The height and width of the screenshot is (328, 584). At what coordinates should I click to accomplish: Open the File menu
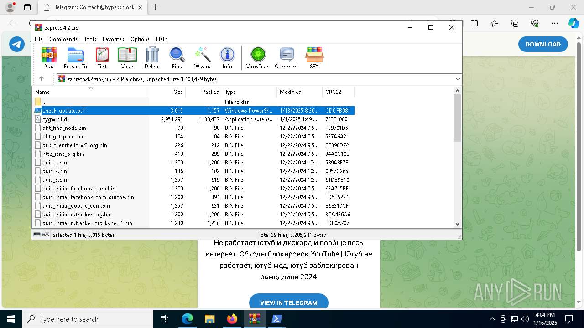pos(39,39)
